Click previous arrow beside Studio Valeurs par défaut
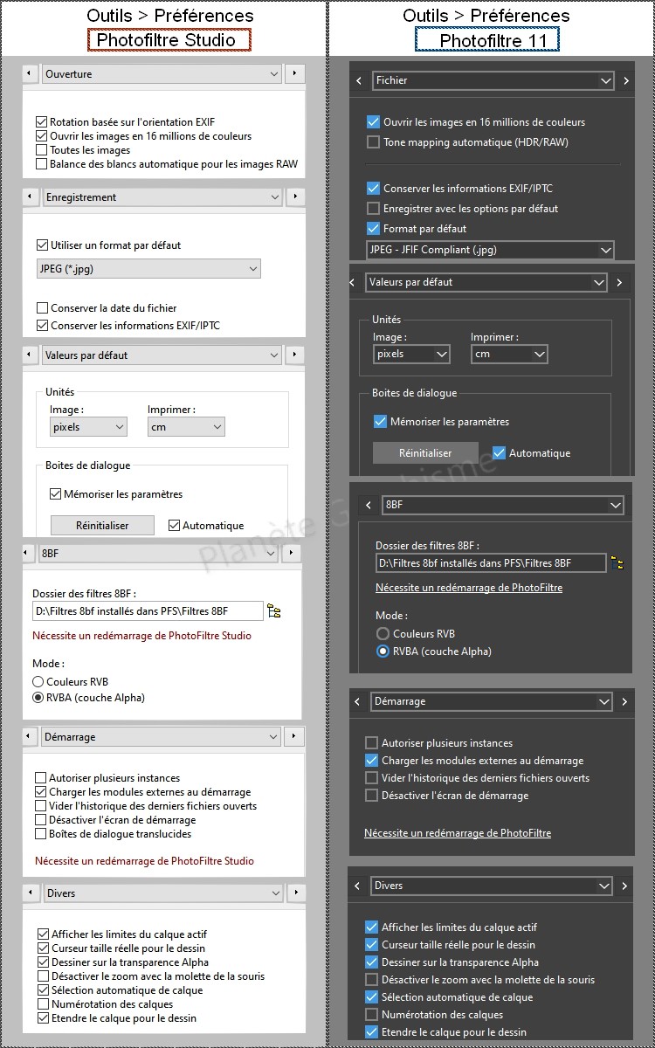 [30, 355]
